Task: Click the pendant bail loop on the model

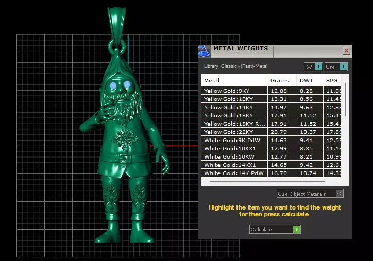Action: point(116,26)
